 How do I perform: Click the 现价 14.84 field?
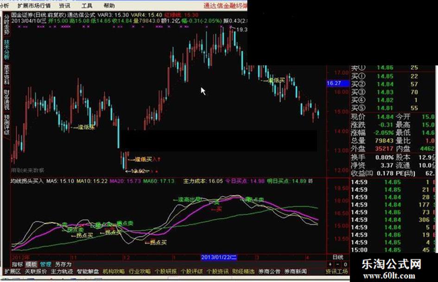tap(372, 117)
